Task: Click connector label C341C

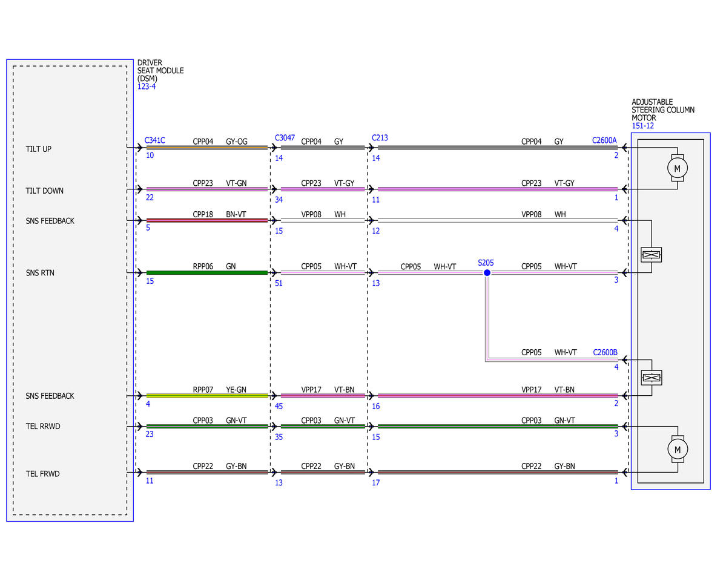Action: [154, 140]
